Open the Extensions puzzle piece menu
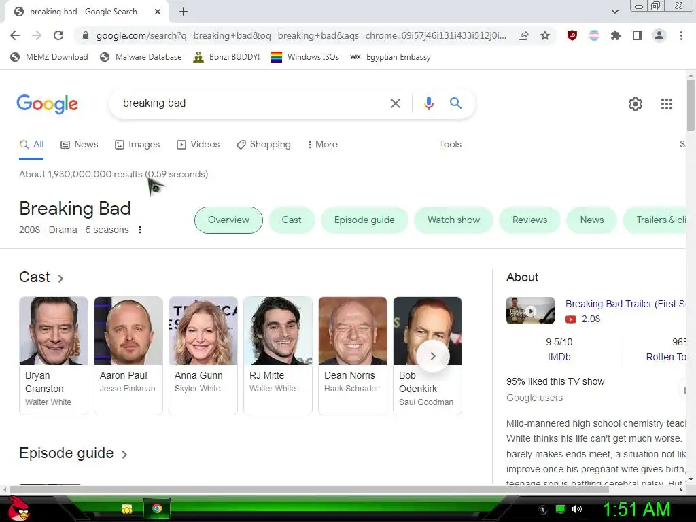 tap(616, 35)
